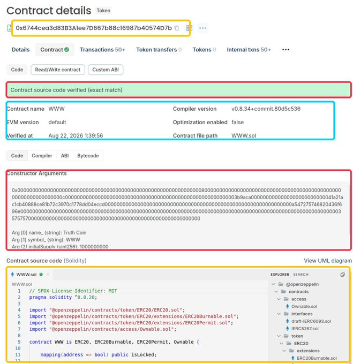Screen dimensions: 353x364
Task: Collapse the extensions folder chevron
Action: tap(284, 351)
